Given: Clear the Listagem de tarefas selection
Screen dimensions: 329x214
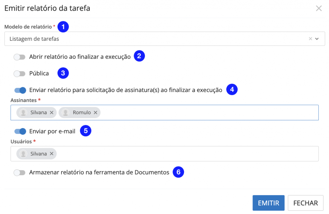Looking at the screenshot, I should coord(310,39).
